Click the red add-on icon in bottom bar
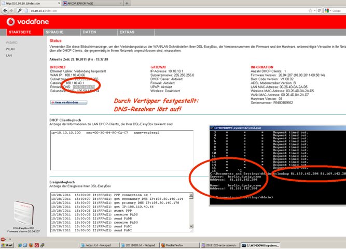 [x=3, y=239]
